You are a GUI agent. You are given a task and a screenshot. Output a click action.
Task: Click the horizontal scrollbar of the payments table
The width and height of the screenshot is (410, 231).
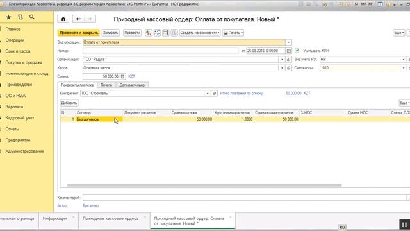pos(204,185)
